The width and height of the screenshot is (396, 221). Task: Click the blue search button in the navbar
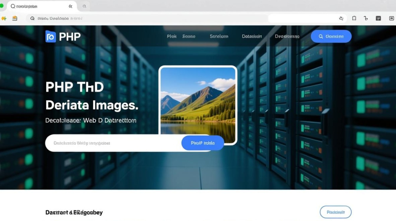click(x=331, y=36)
